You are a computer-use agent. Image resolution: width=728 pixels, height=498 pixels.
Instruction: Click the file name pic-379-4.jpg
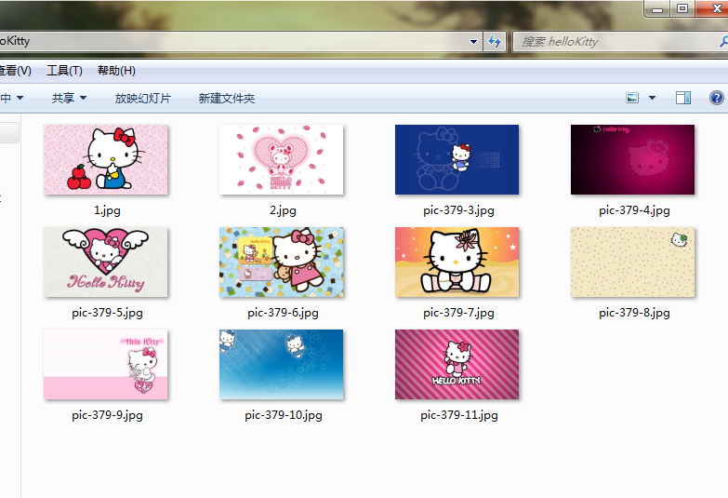click(634, 210)
